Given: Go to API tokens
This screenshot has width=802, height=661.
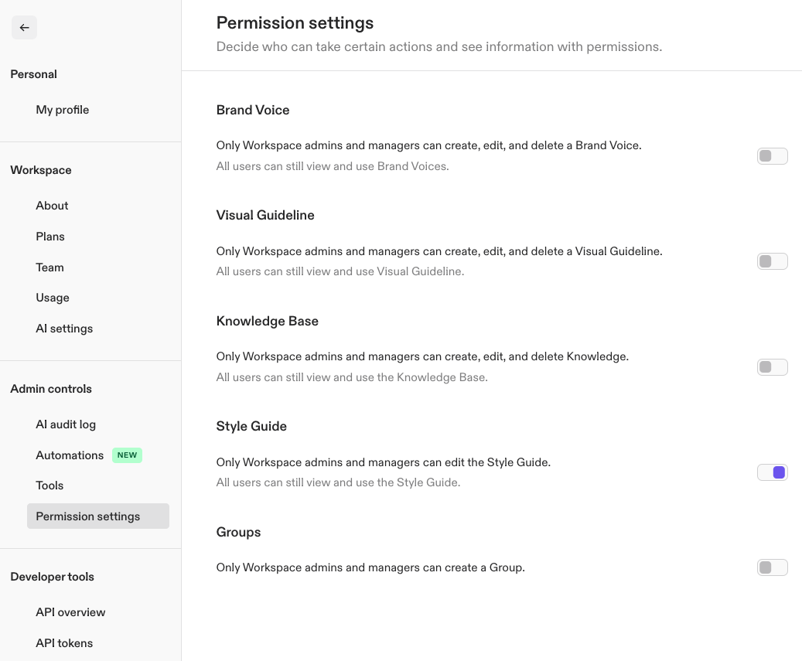Looking at the screenshot, I should point(64,643).
